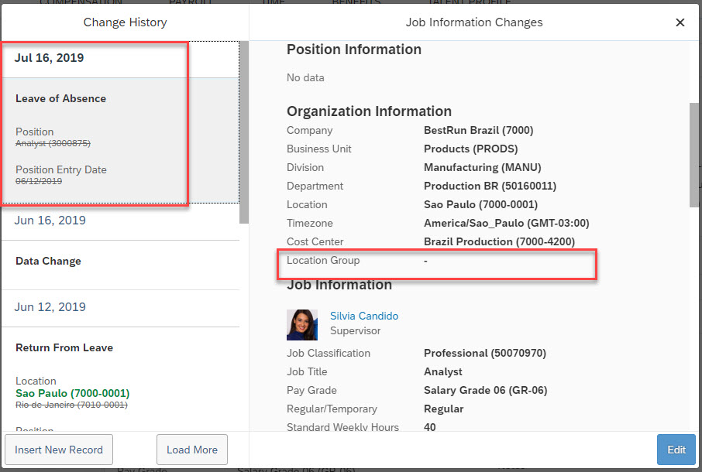This screenshot has width=702, height=472.
Task: Click the Job Information Changes scrollbar
Action: click(694, 155)
